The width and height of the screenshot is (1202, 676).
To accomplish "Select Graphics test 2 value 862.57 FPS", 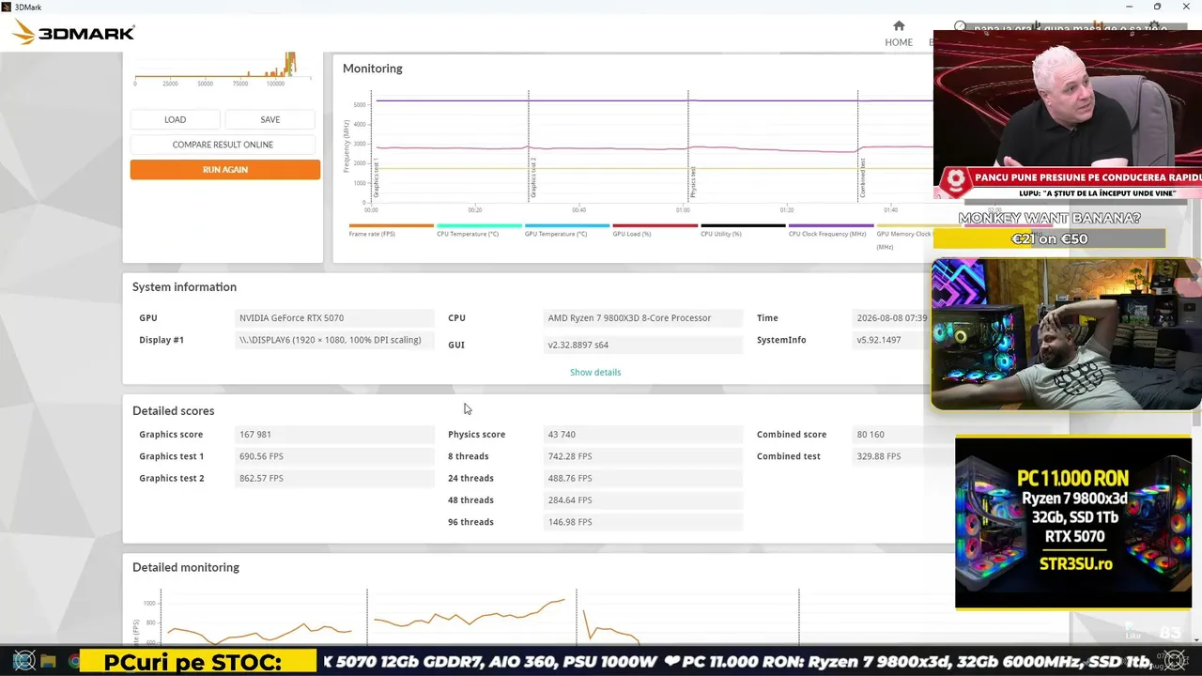I will 334,478.
